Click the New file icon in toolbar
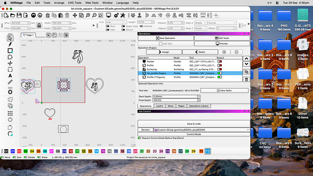 point(6,15)
